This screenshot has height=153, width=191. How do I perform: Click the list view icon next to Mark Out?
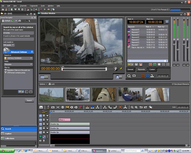click(x=167, y=22)
